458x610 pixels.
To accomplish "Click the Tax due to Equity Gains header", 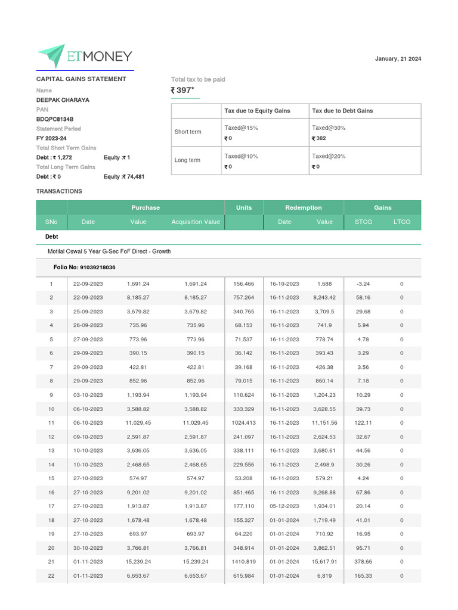I will click(258, 111).
